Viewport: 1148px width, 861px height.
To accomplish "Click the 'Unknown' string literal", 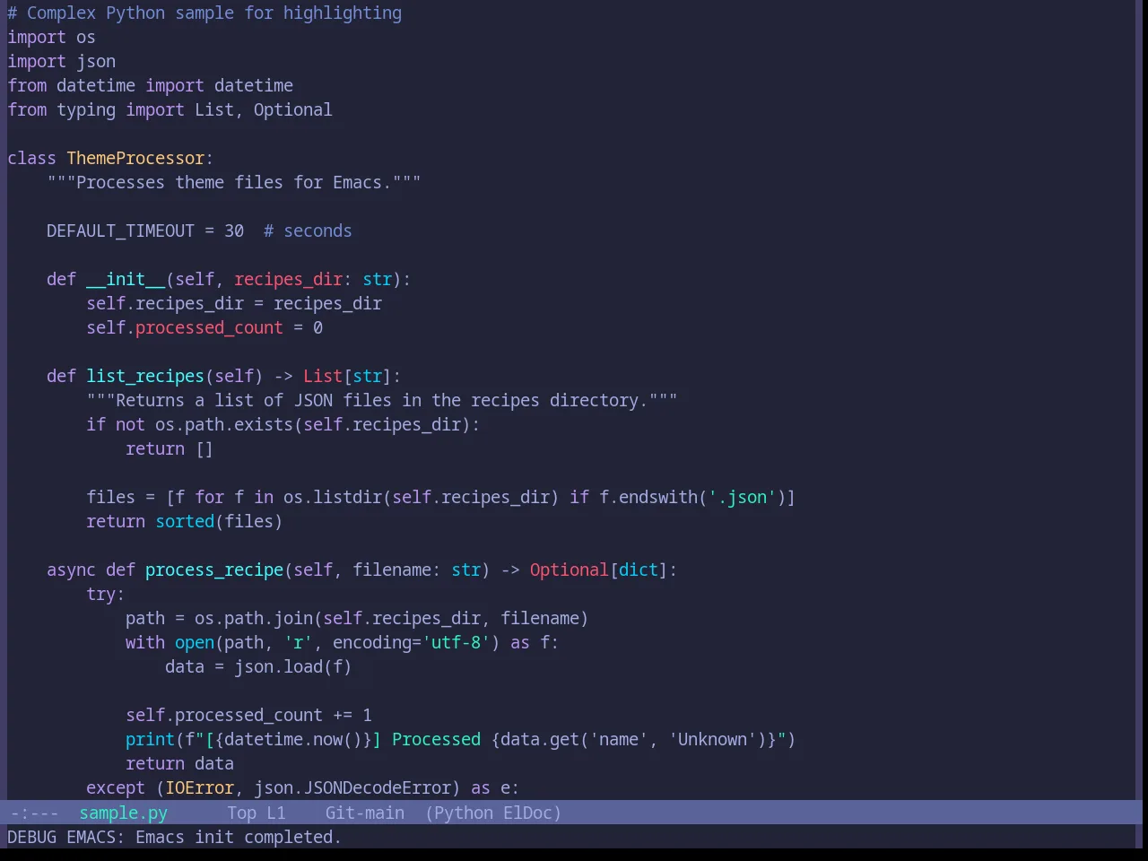I will 713,739.
